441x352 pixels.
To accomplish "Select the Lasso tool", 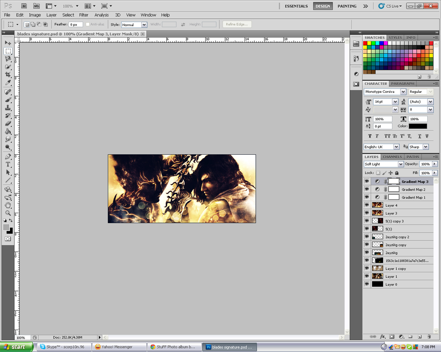I will tap(8, 59).
